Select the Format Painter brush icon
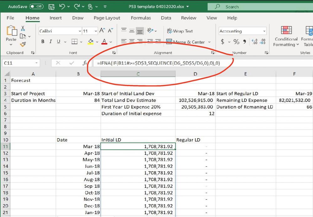313x217 pixels. [23, 44]
